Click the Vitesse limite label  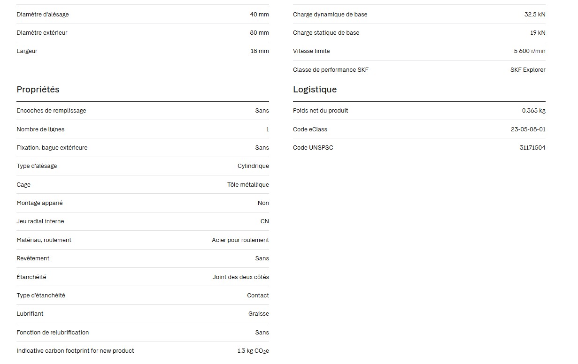(311, 51)
